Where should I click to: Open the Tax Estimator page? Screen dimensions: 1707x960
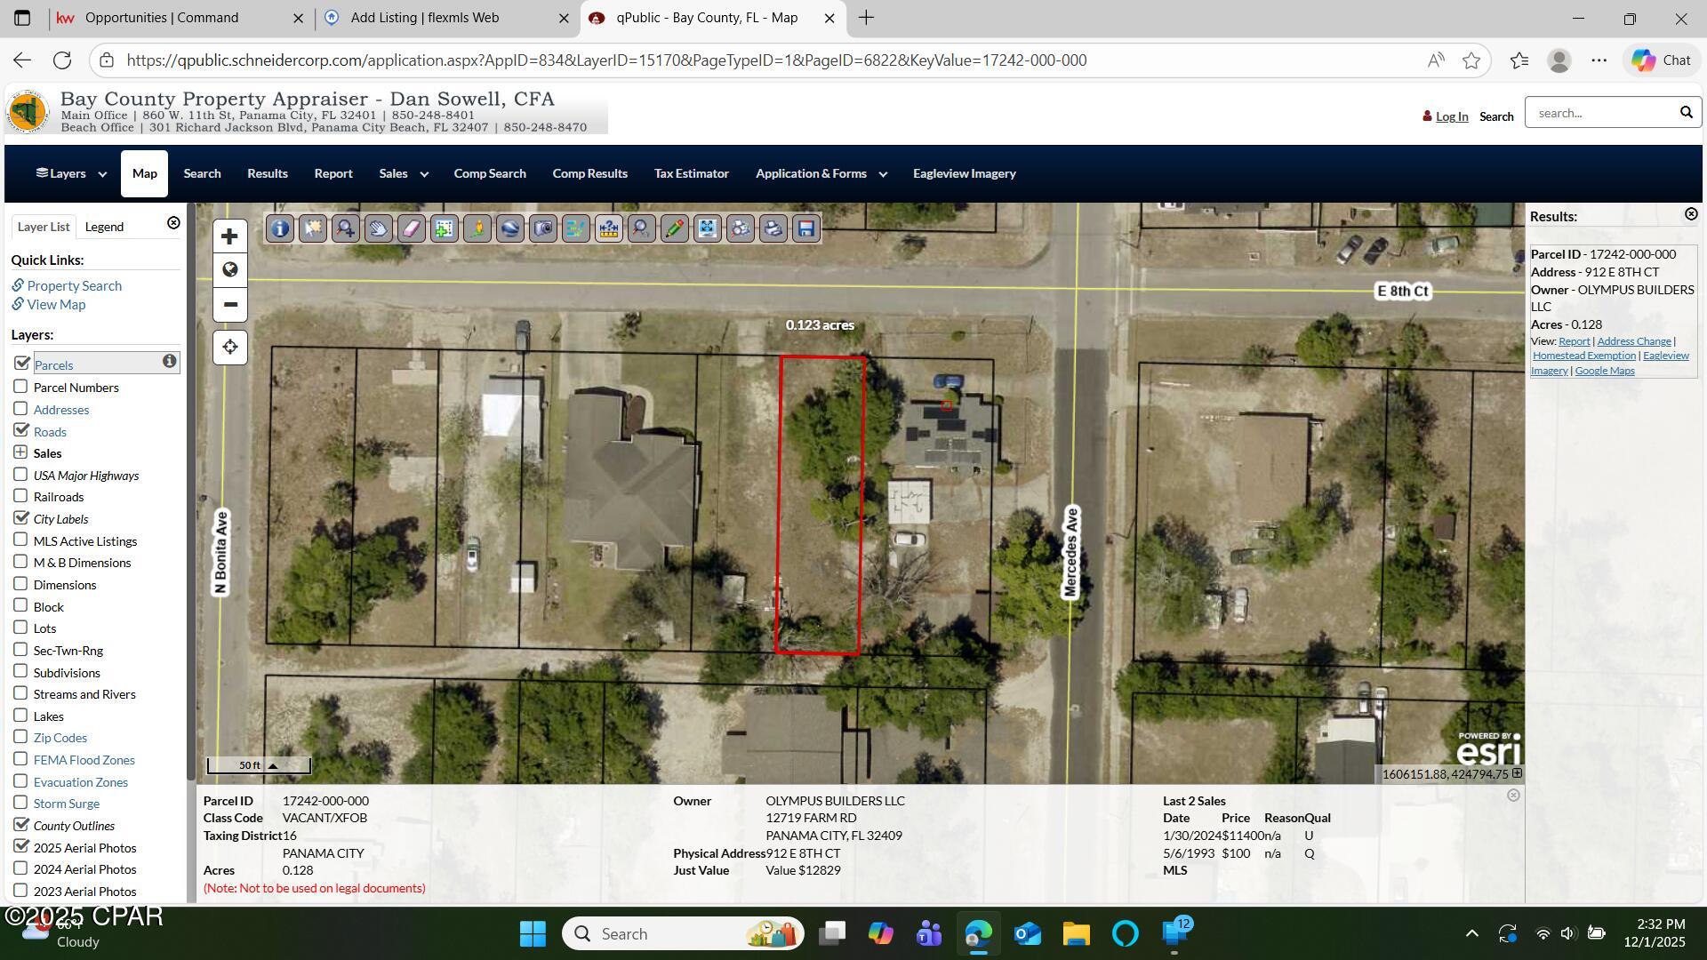click(x=692, y=173)
